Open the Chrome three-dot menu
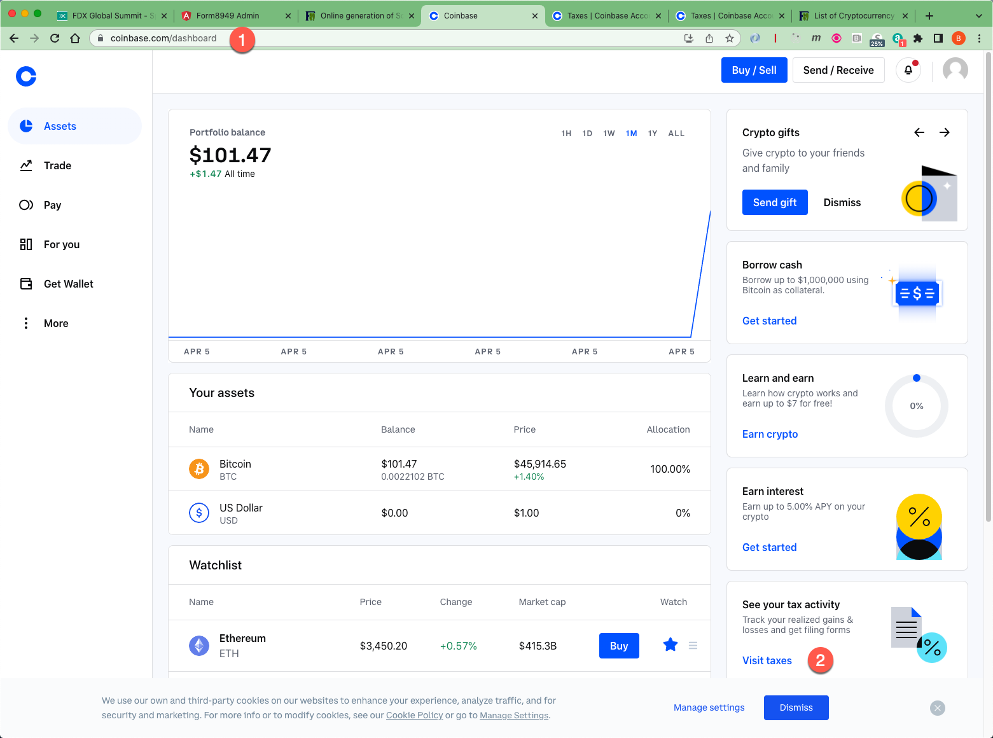993x738 pixels. [x=980, y=38]
